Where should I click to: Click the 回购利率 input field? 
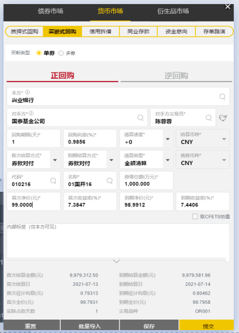(90, 138)
